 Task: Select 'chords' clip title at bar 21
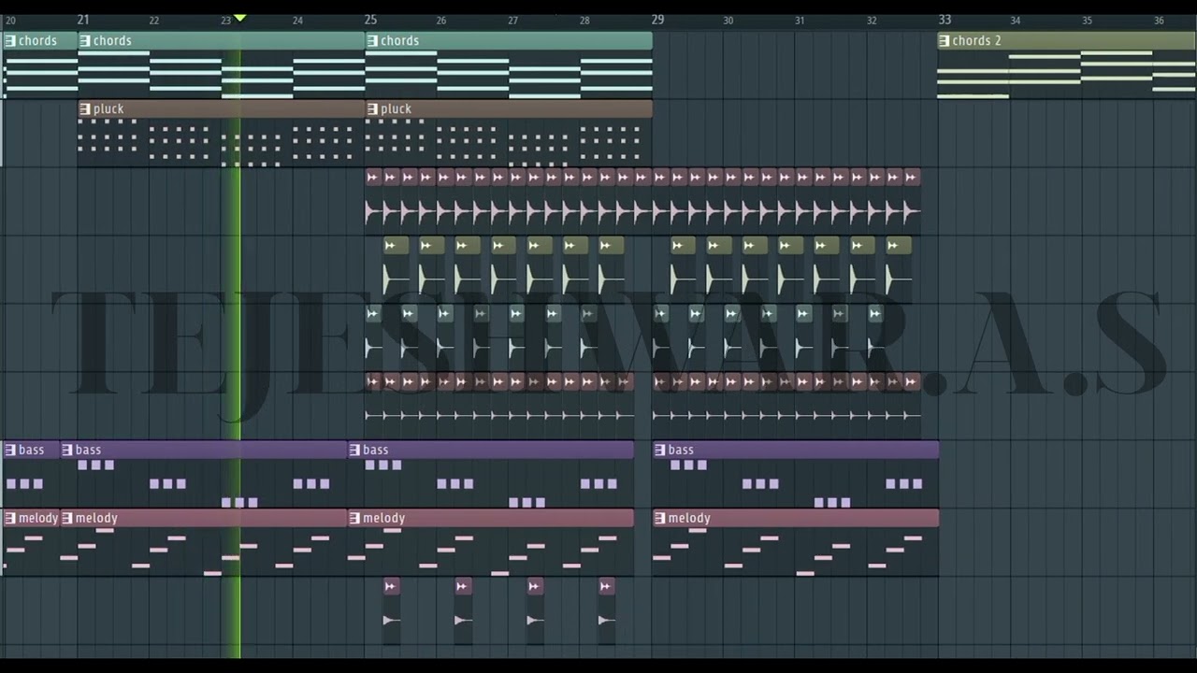pyautogui.click(x=112, y=41)
